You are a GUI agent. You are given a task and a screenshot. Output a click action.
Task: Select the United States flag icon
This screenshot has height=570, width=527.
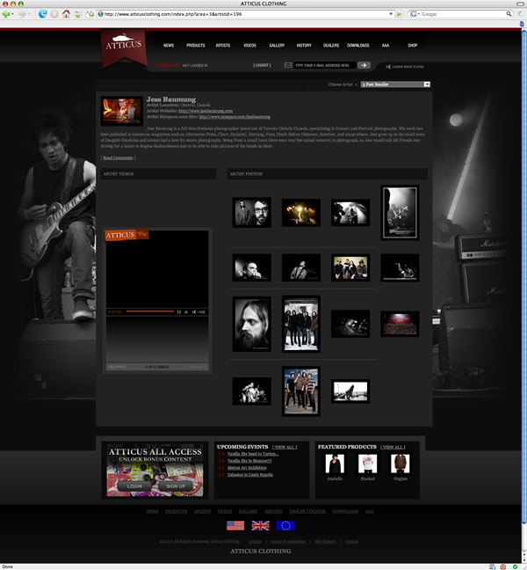point(235,525)
